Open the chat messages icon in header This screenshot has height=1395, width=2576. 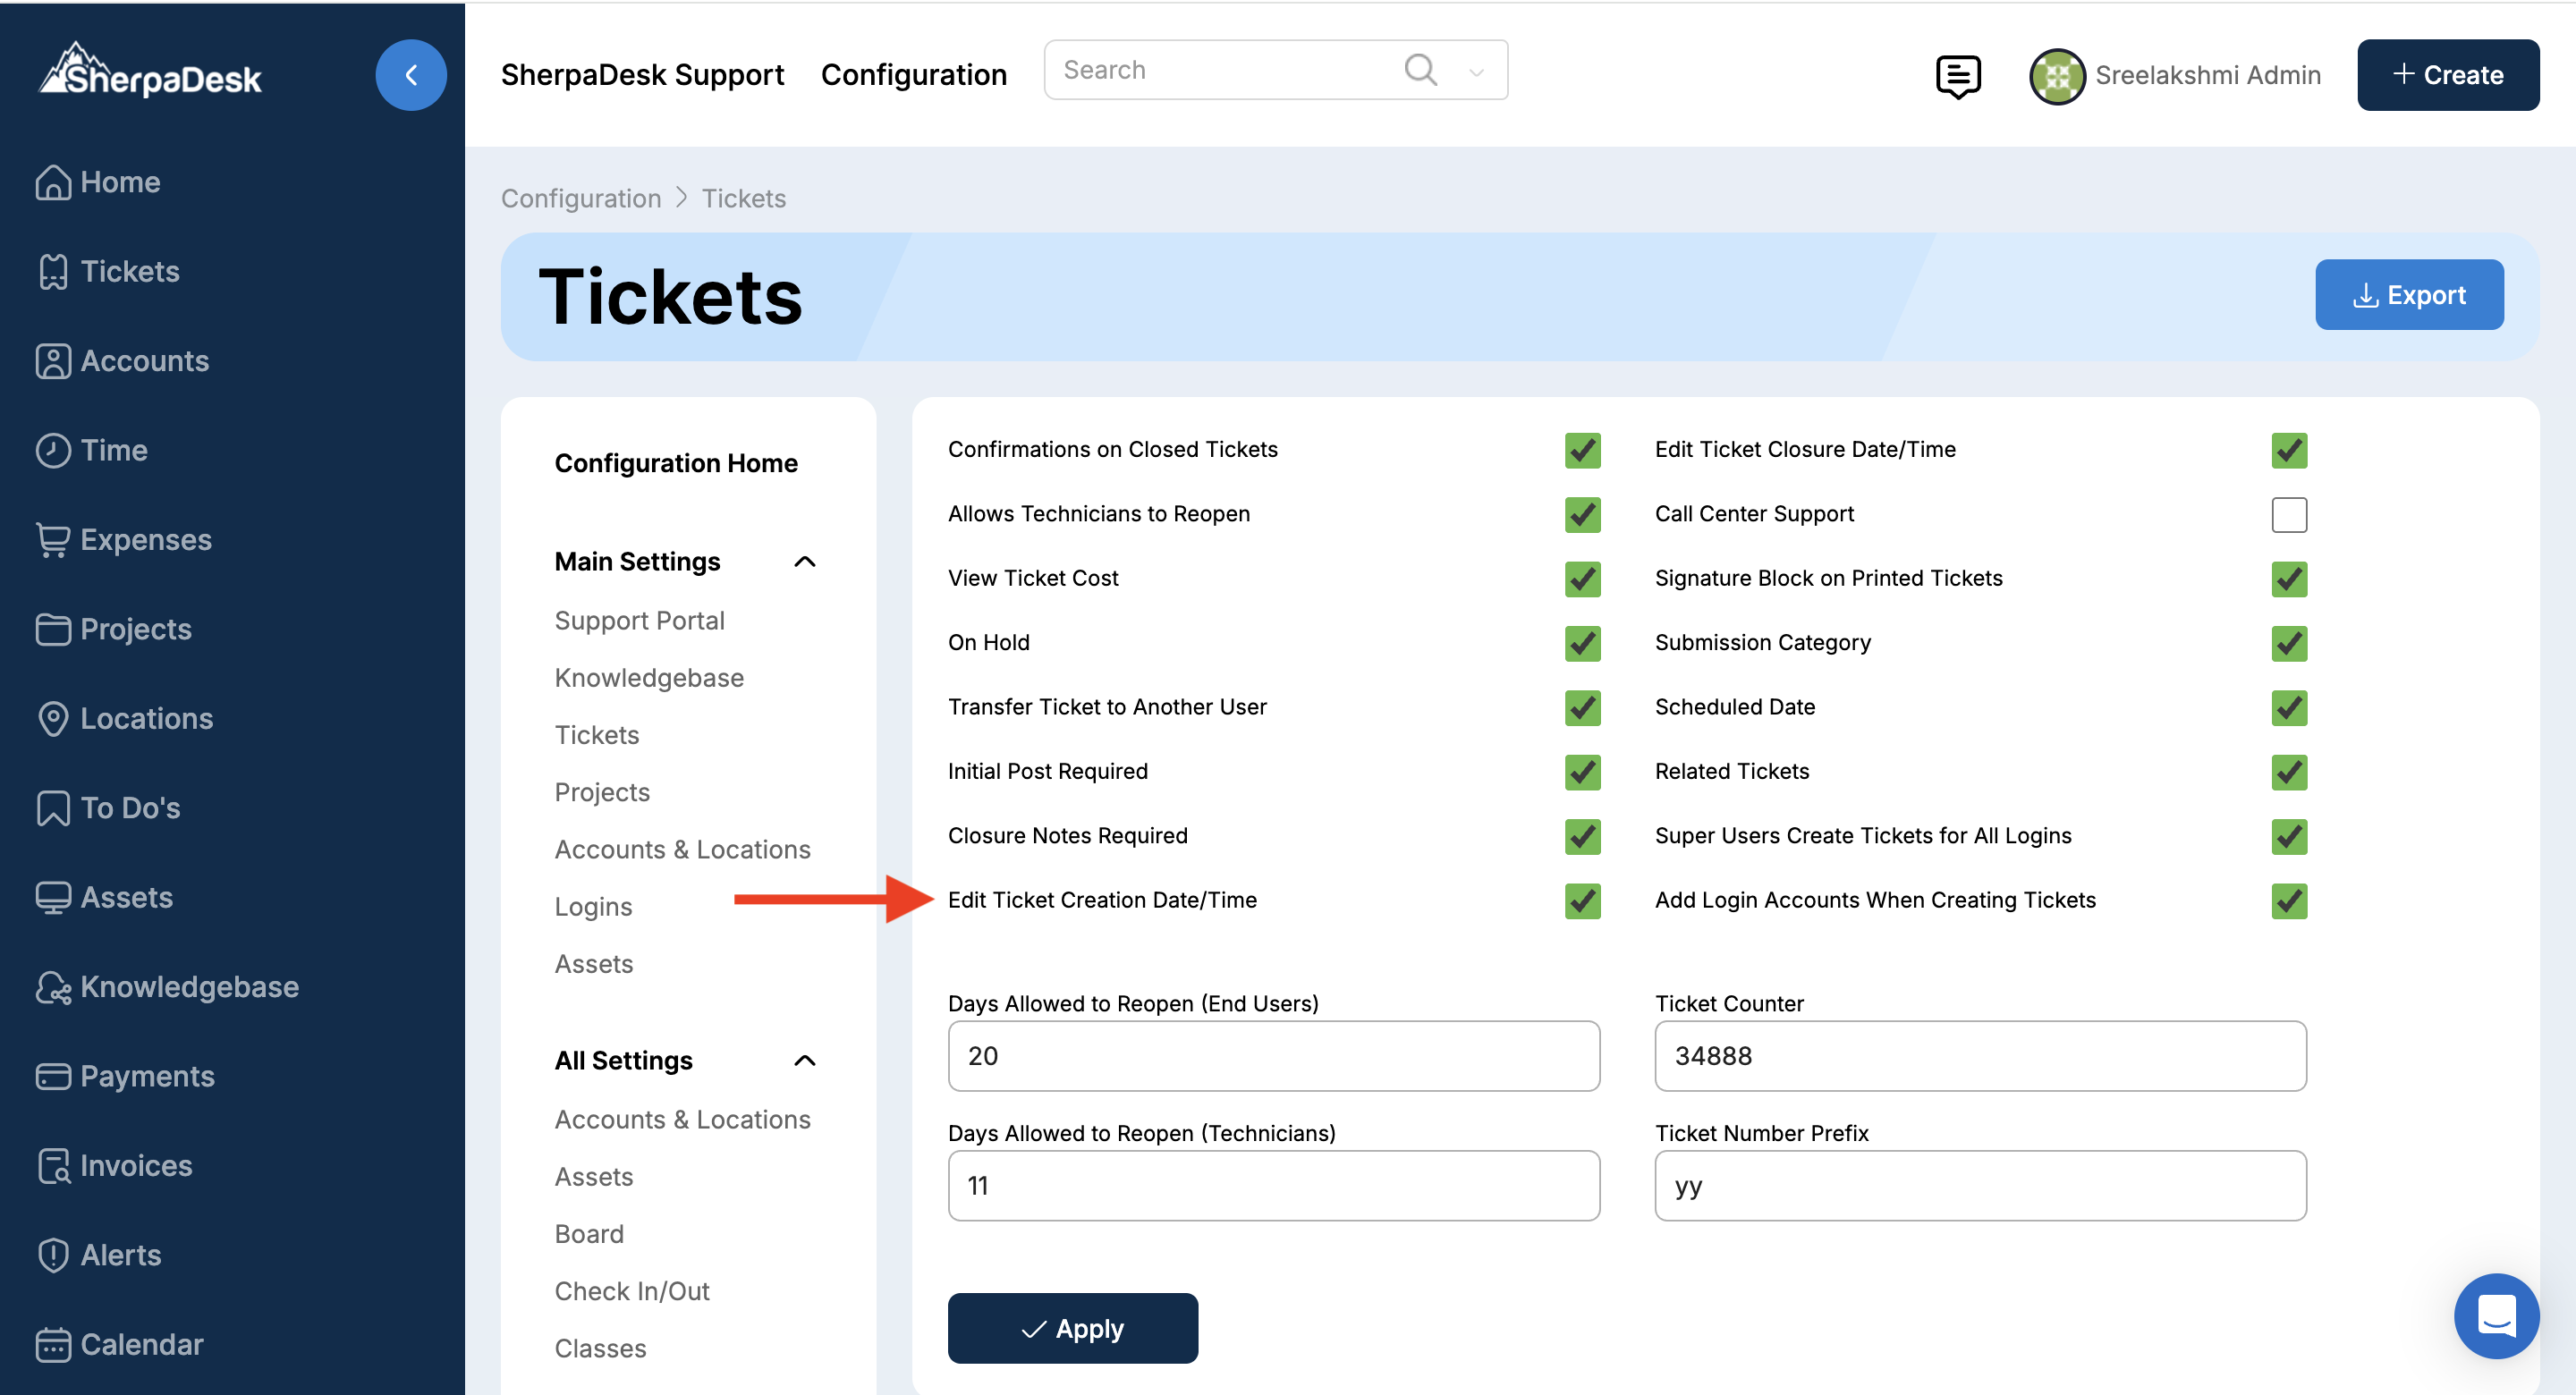(1957, 76)
